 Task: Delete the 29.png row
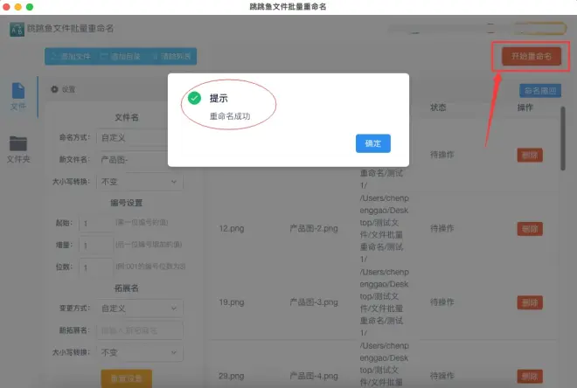tap(530, 377)
